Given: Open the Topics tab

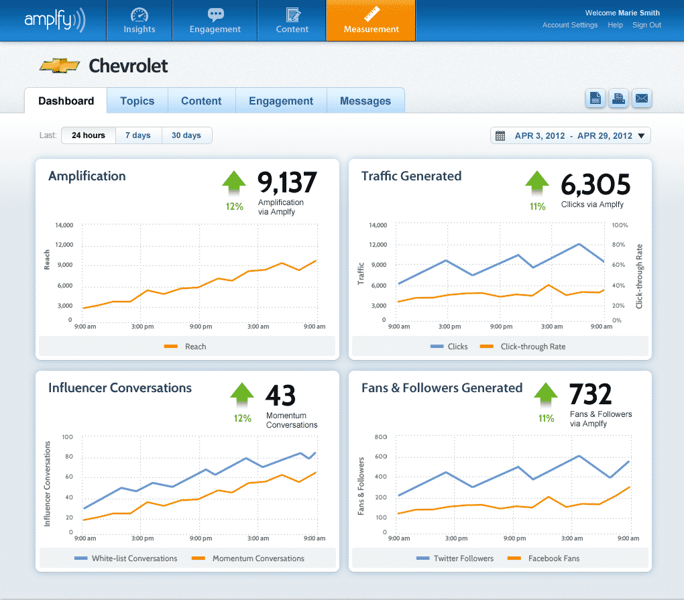Looking at the screenshot, I should click(137, 101).
